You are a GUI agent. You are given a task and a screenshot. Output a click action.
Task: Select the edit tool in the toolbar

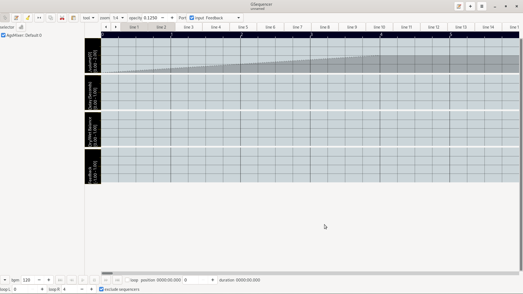tap(16, 17)
